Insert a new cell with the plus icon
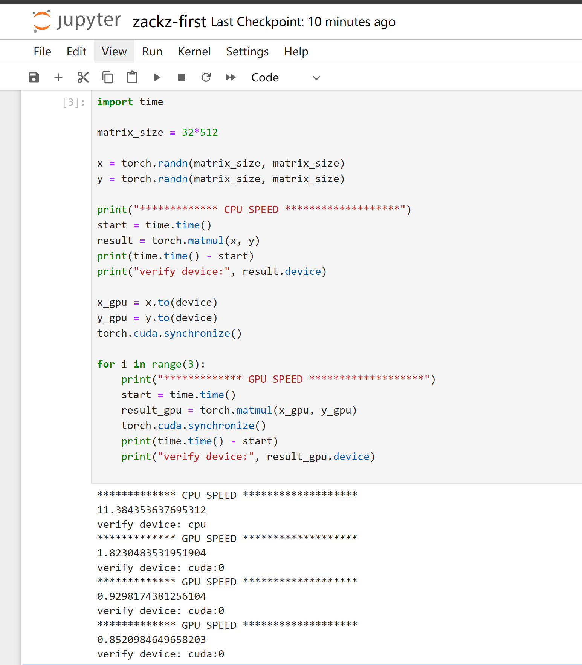The image size is (582, 665). click(58, 77)
